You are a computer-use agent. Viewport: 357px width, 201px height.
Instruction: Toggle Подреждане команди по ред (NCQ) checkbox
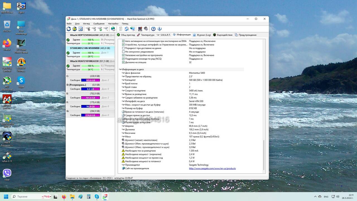click(x=124, y=59)
